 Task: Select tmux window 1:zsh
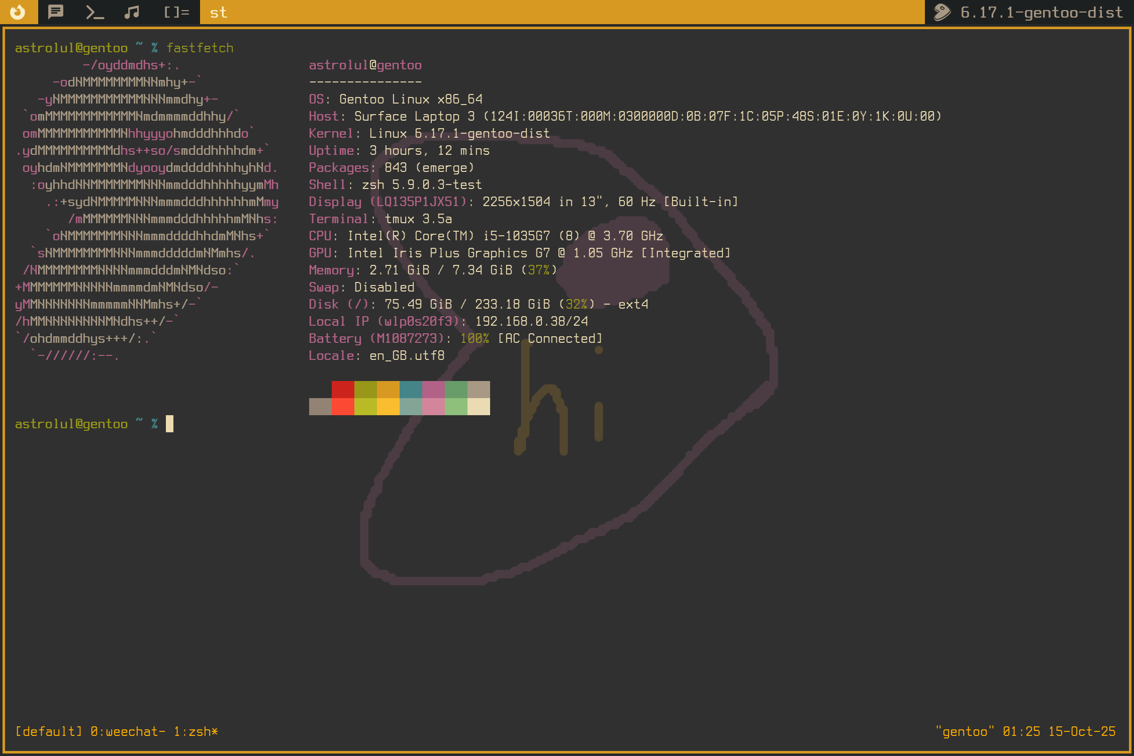click(x=196, y=731)
